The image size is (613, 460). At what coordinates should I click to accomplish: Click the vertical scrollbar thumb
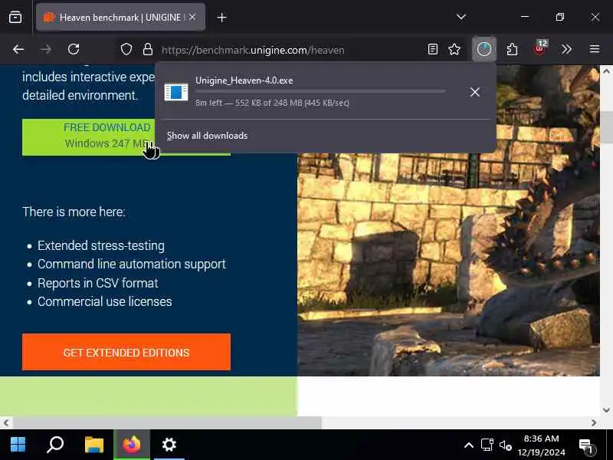[606, 127]
